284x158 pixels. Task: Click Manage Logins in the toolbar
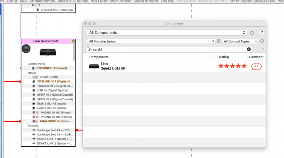(x=264, y=1)
